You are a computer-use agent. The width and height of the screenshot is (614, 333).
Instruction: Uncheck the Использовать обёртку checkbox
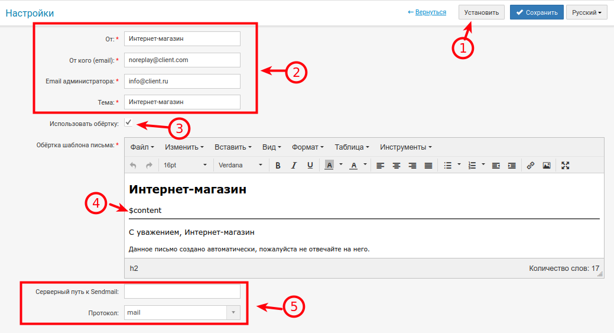pyautogui.click(x=128, y=122)
